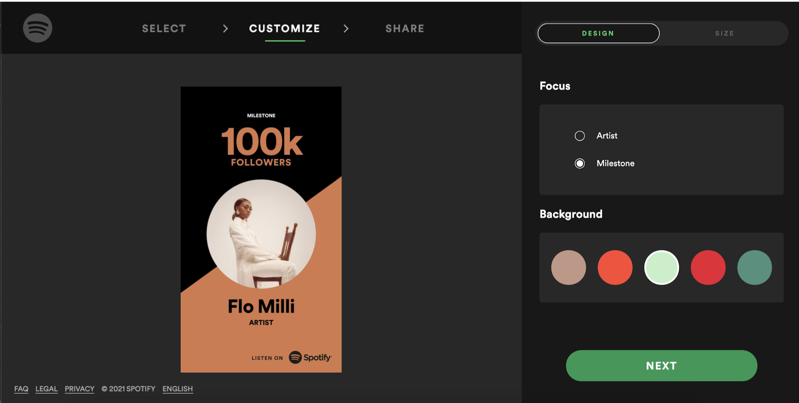
Task: Select the Artist focus radio button
Action: point(580,136)
